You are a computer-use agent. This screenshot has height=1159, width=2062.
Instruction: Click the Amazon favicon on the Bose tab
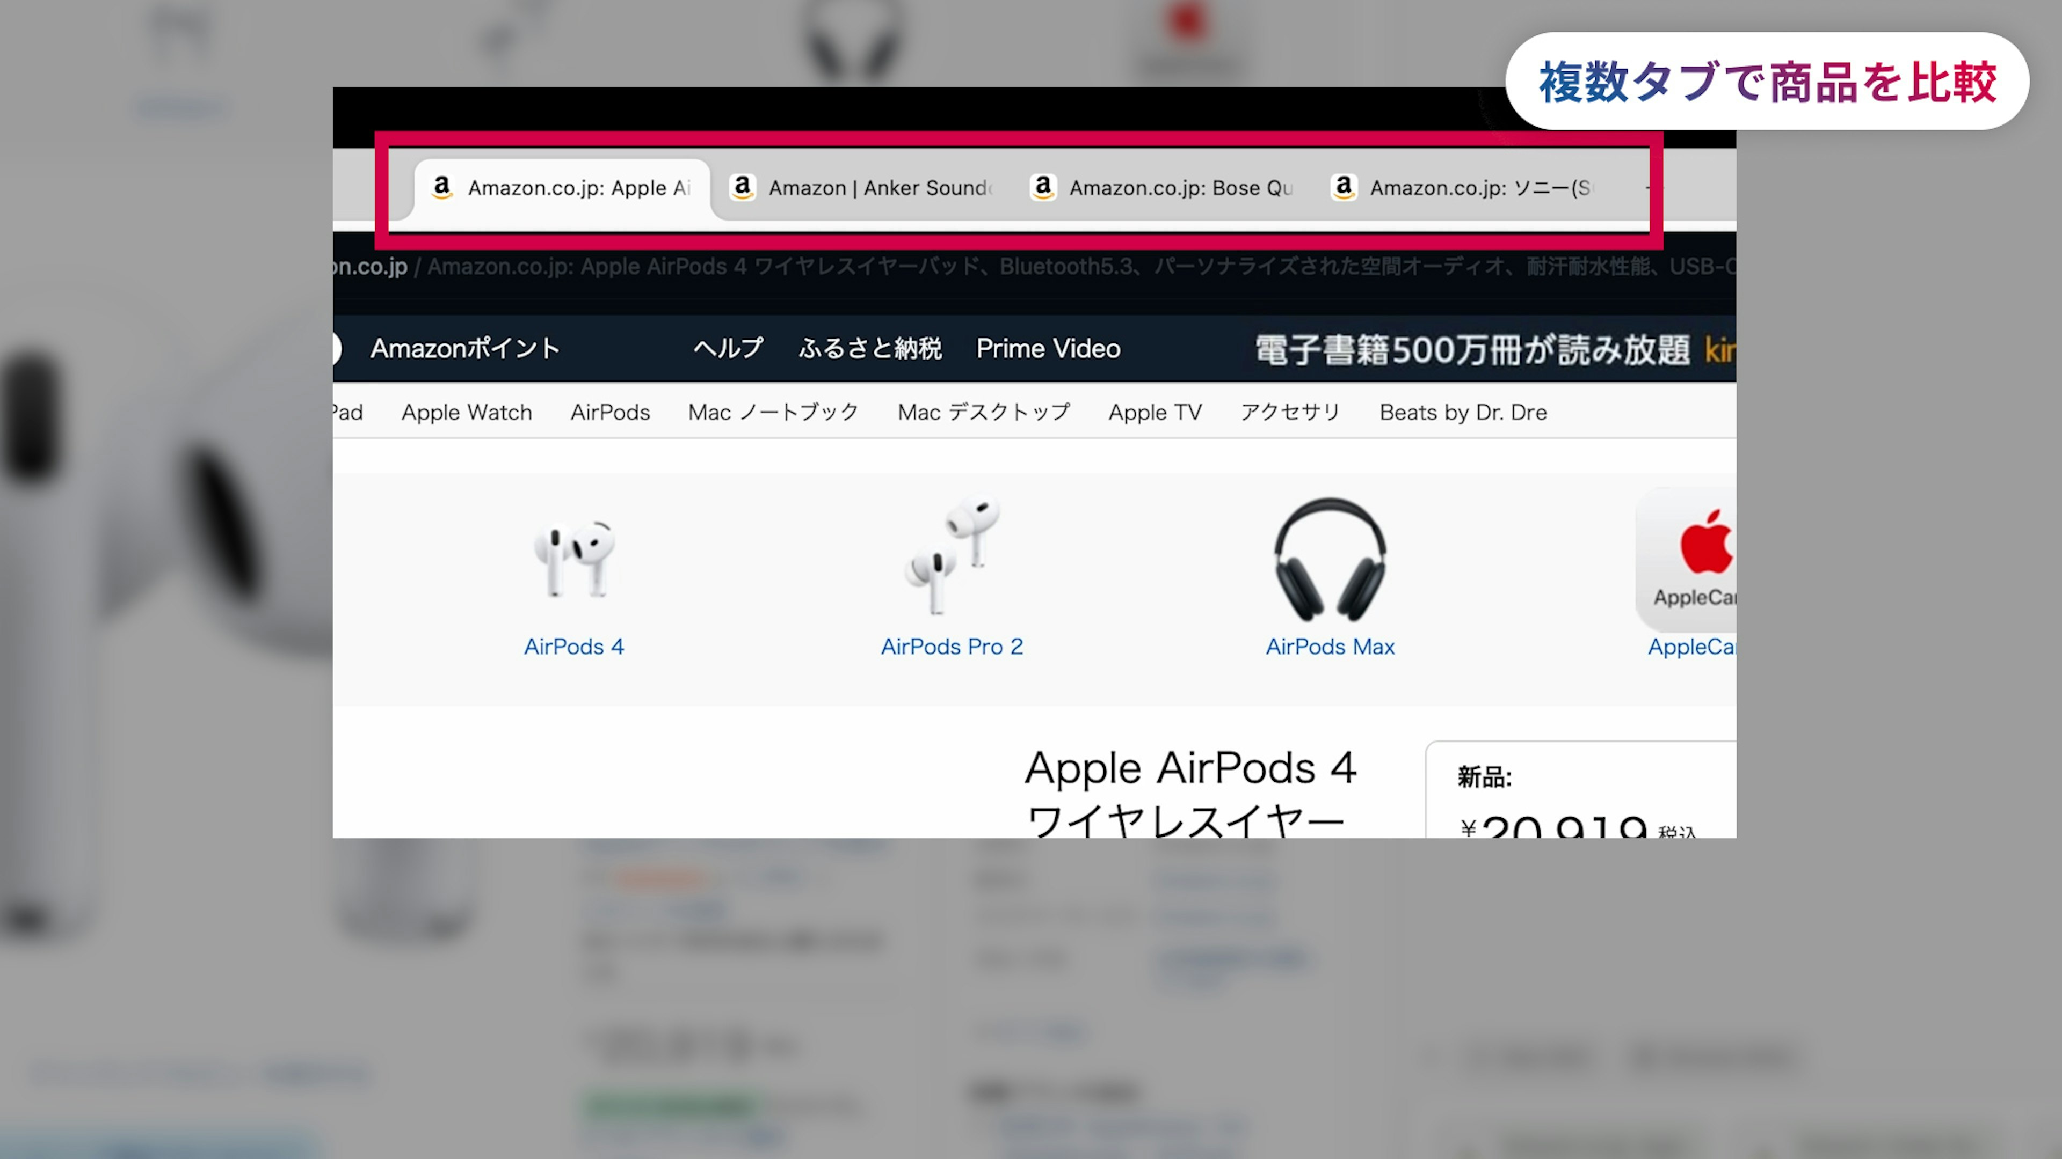click(x=1043, y=187)
